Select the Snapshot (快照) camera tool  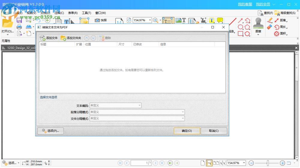click(100, 20)
